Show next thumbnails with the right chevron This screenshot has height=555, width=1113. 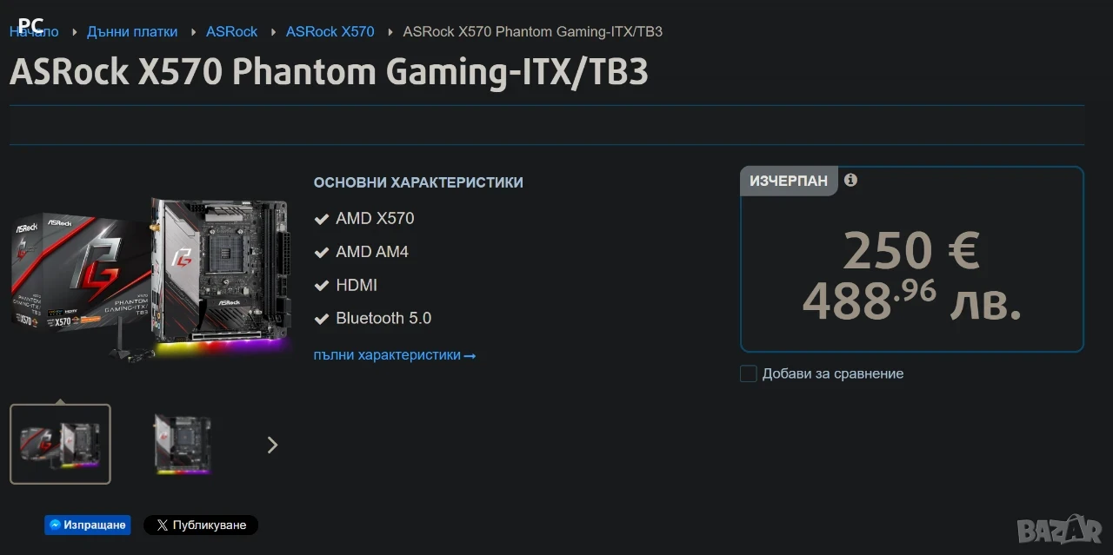click(x=272, y=445)
